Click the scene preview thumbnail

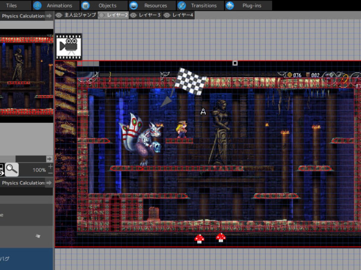click(26, 76)
